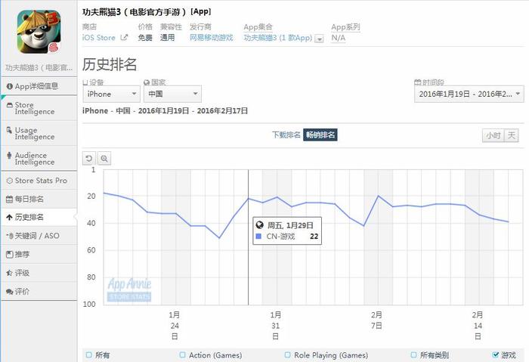
Task: Uncheck the 游戏 checkbox
Action: 495,354
